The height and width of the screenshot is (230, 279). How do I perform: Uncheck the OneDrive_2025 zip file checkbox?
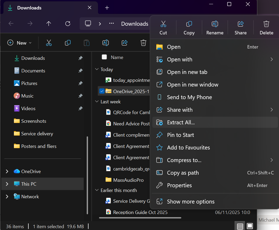tap(102, 91)
